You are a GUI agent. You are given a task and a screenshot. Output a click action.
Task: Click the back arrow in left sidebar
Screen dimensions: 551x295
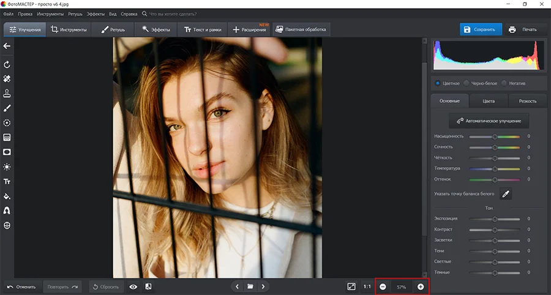(x=7, y=46)
